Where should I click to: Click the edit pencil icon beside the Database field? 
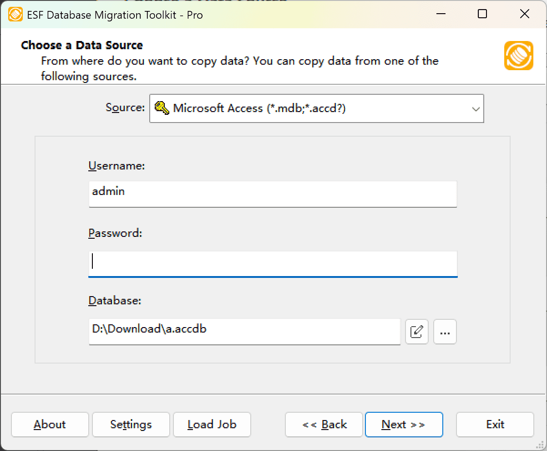(416, 332)
